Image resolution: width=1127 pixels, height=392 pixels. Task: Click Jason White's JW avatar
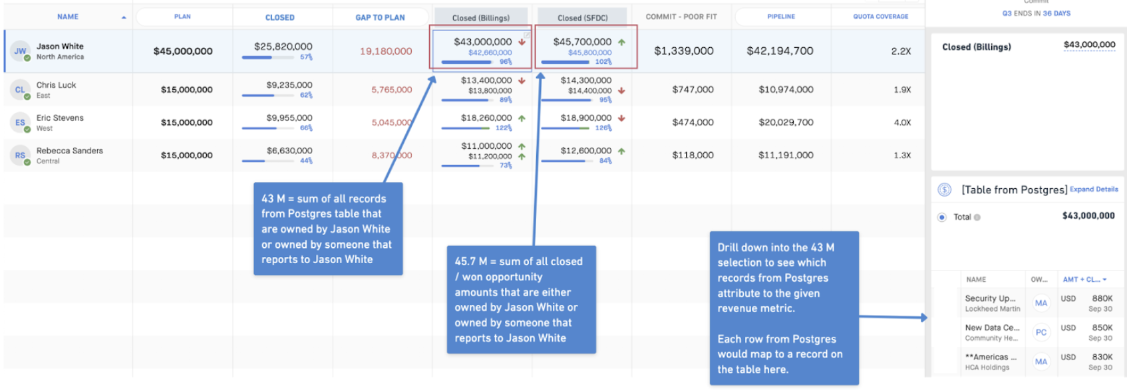pos(20,51)
